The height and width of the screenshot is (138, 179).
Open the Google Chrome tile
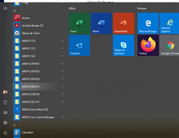(x=170, y=45)
